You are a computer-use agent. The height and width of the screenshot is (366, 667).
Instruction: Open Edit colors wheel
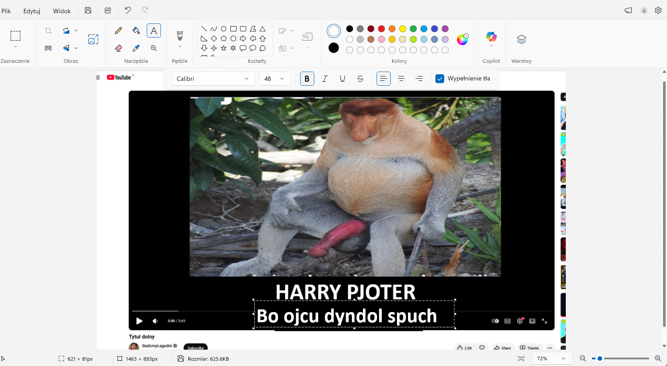point(462,39)
